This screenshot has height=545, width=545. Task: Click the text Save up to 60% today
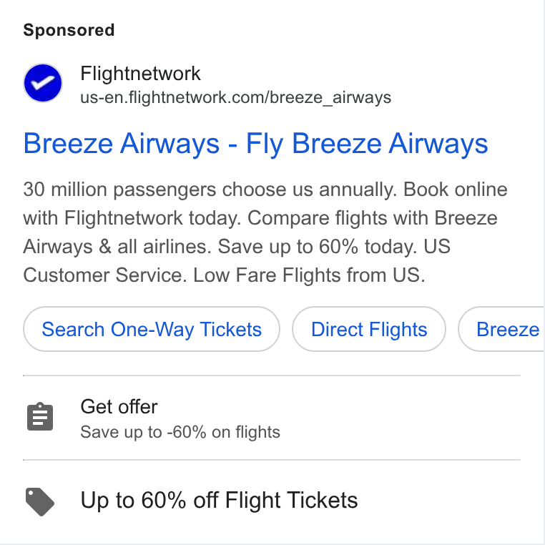click(x=318, y=247)
